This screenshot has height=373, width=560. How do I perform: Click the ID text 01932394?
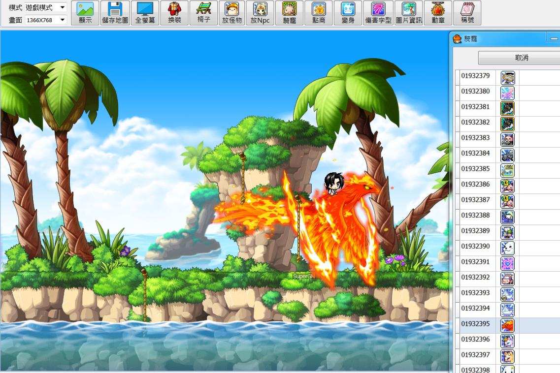(x=475, y=309)
